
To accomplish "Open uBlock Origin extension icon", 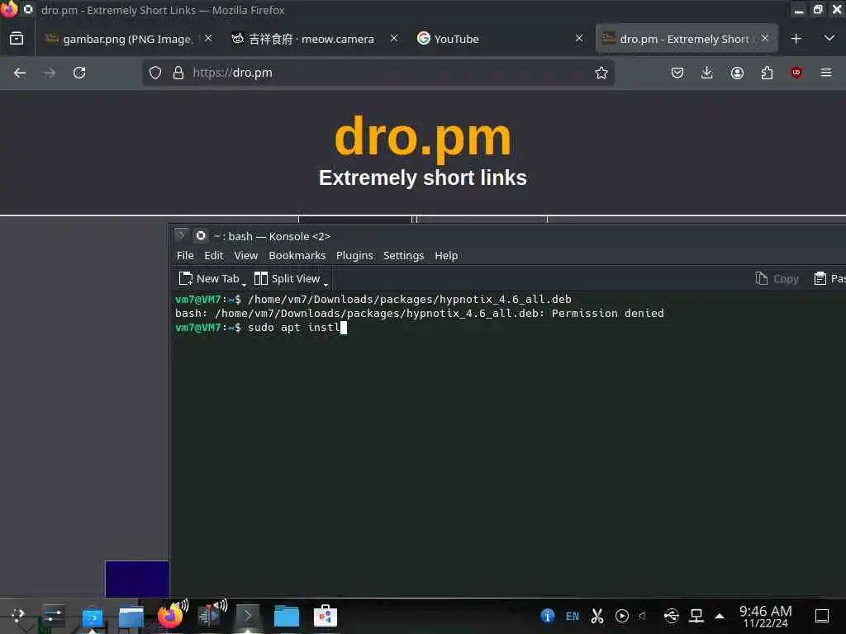I will [x=796, y=73].
